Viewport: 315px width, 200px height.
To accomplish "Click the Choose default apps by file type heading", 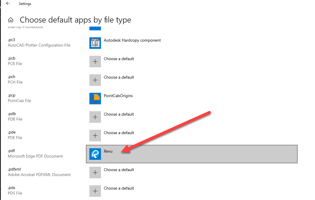I will (75, 20).
